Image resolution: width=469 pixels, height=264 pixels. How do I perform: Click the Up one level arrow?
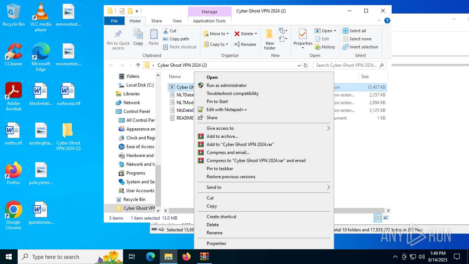(138, 65)
